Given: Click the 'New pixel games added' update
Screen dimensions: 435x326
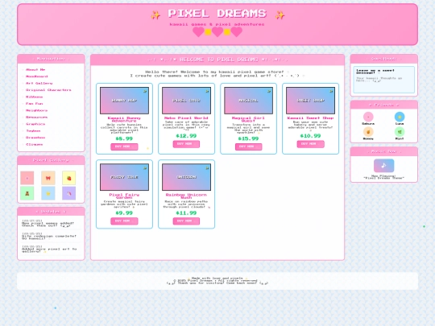Looking at the screenshot, I should [x=48, y=225].
